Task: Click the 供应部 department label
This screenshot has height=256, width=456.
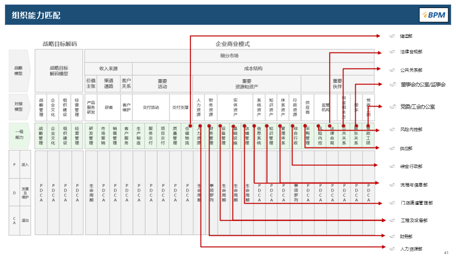Action: point(406,148)
